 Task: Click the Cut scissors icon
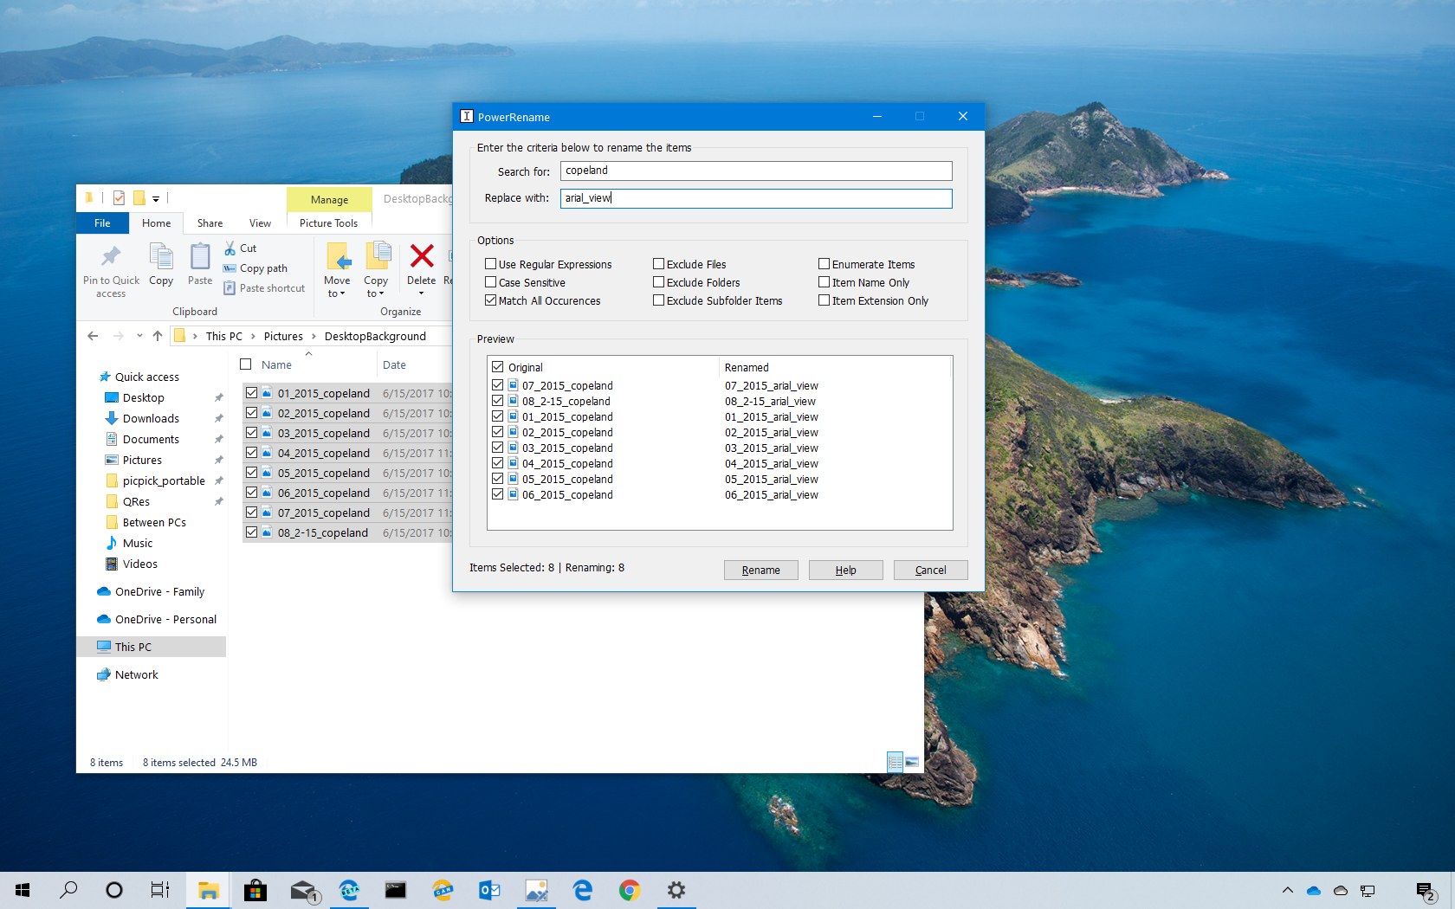[x=230, y=248]
